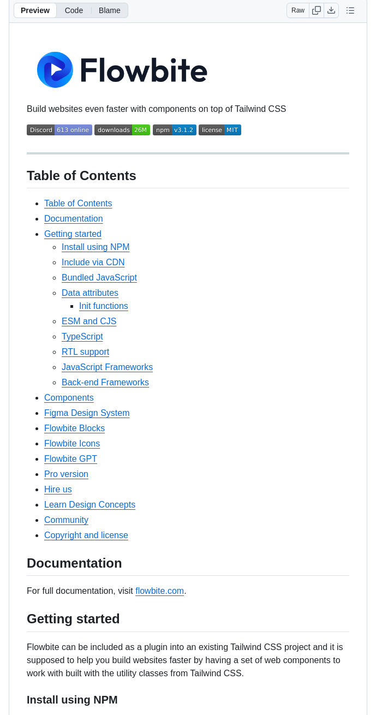Jump to the TypeScript section link
This screenshot has width=376, height=715.
tap(82, 336)
